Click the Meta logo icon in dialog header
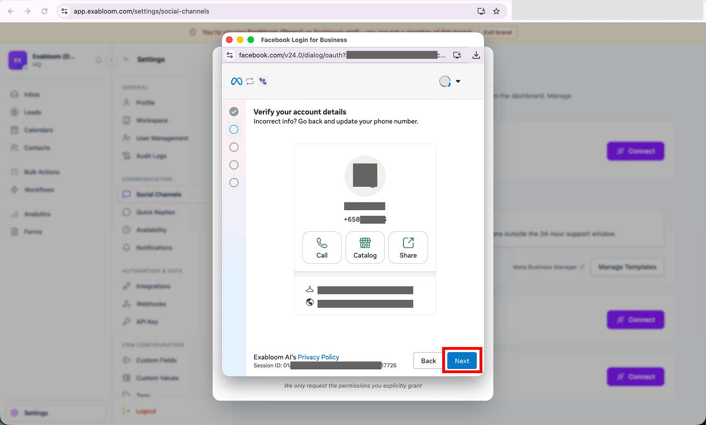The height and width of the screenshot is (425, 706). [237, 81]
